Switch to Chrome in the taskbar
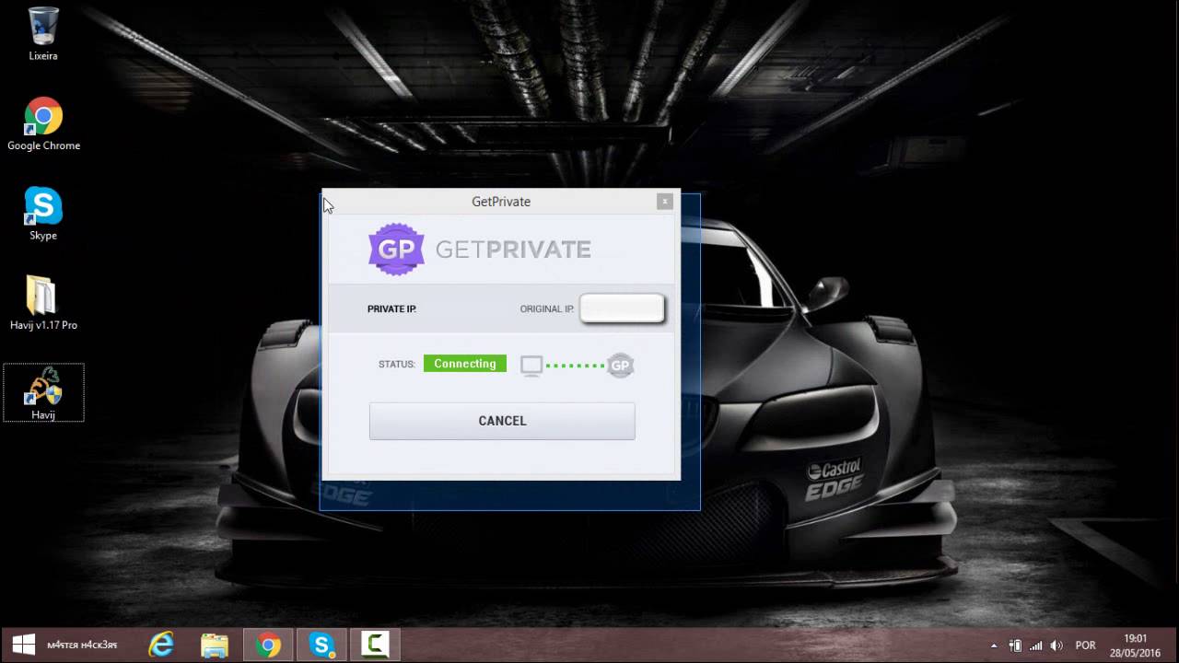The height and width of the screenshot is (663, 1179). (x=268, y=645)
